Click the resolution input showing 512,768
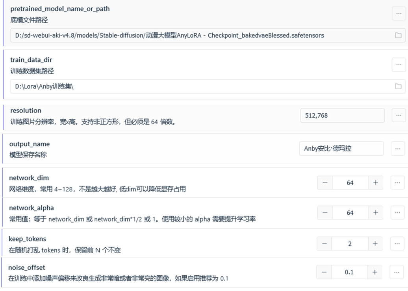The height and width of the screenshot is (291, 408). point(342,116)
